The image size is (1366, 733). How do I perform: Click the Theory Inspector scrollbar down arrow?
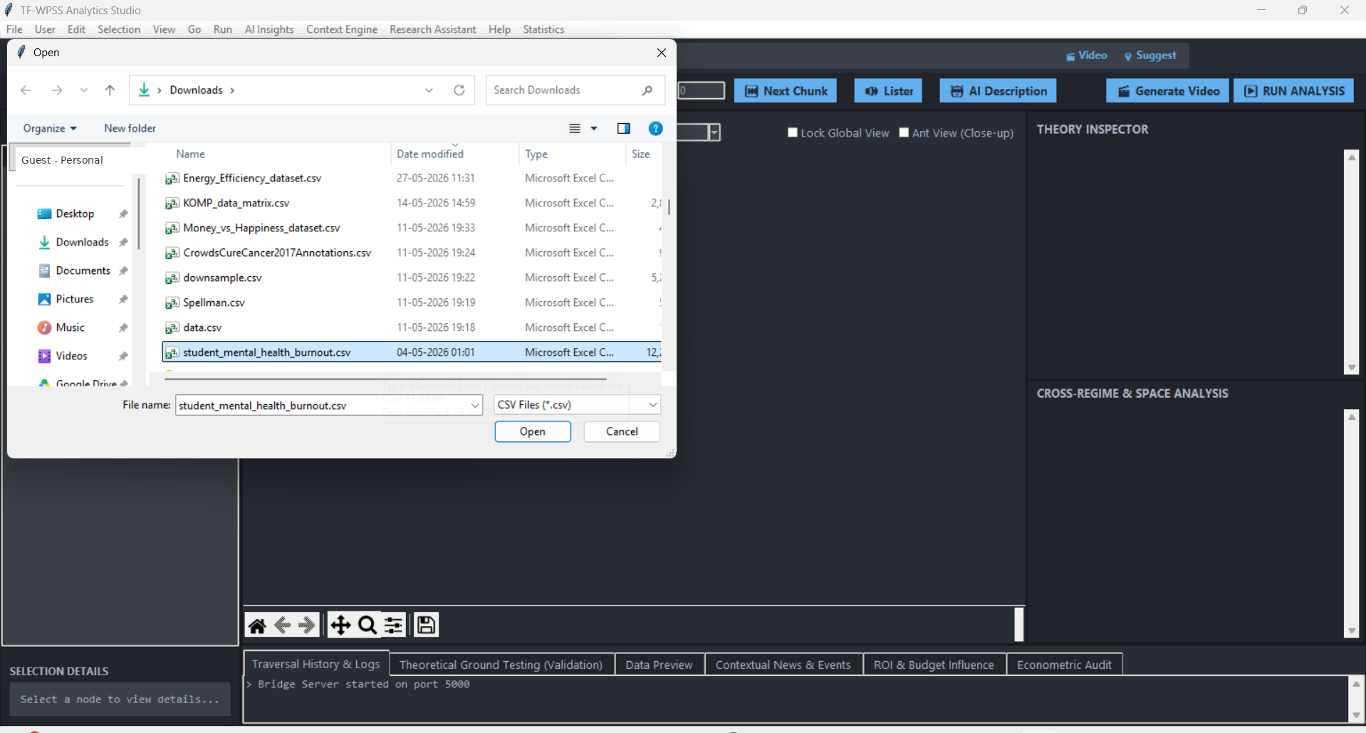coord(1352,368)
